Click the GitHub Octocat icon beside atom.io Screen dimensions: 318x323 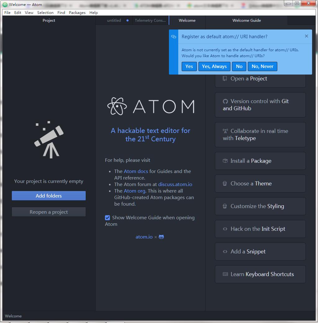161,237
